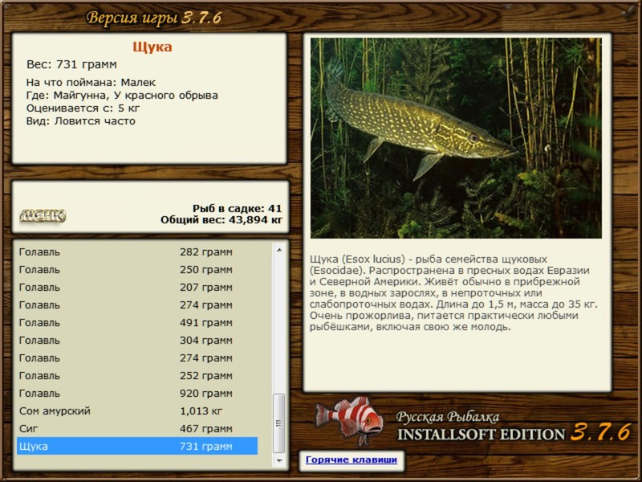
Task: Click the Общий вес: 43,894 кг total
Action: click(x=221, y=220)
